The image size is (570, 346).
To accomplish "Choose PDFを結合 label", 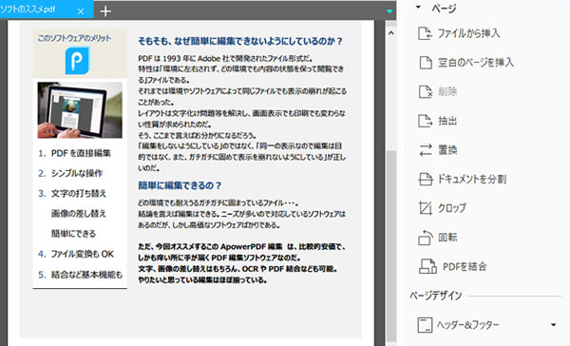I will 465,267.
